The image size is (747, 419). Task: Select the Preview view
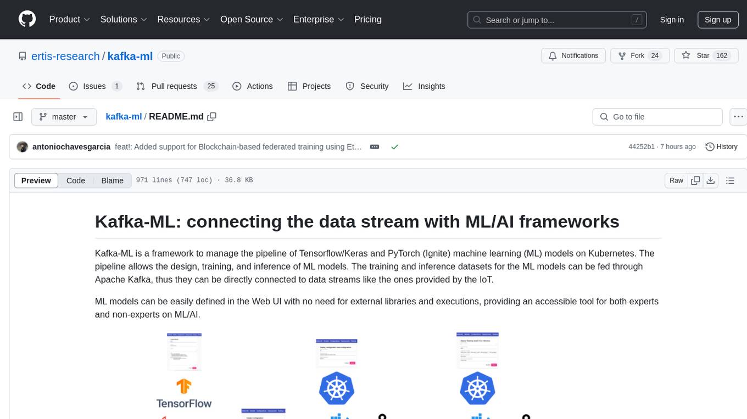(x=36, y=180)
